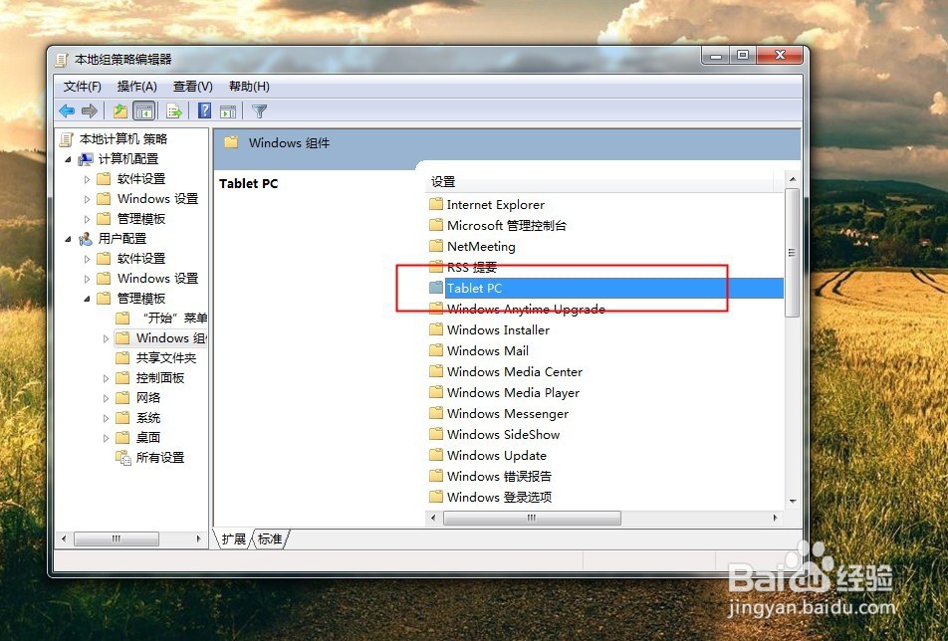Click the list's vertical scrollbar up arrow
948x641 pixels.
point(793,179)
